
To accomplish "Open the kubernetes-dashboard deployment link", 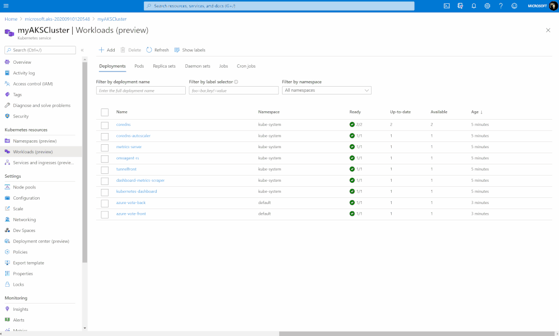I will [x=137, y=191].
